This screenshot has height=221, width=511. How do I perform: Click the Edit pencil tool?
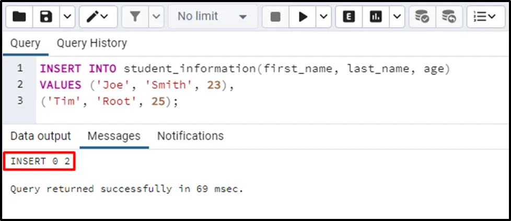98,17
